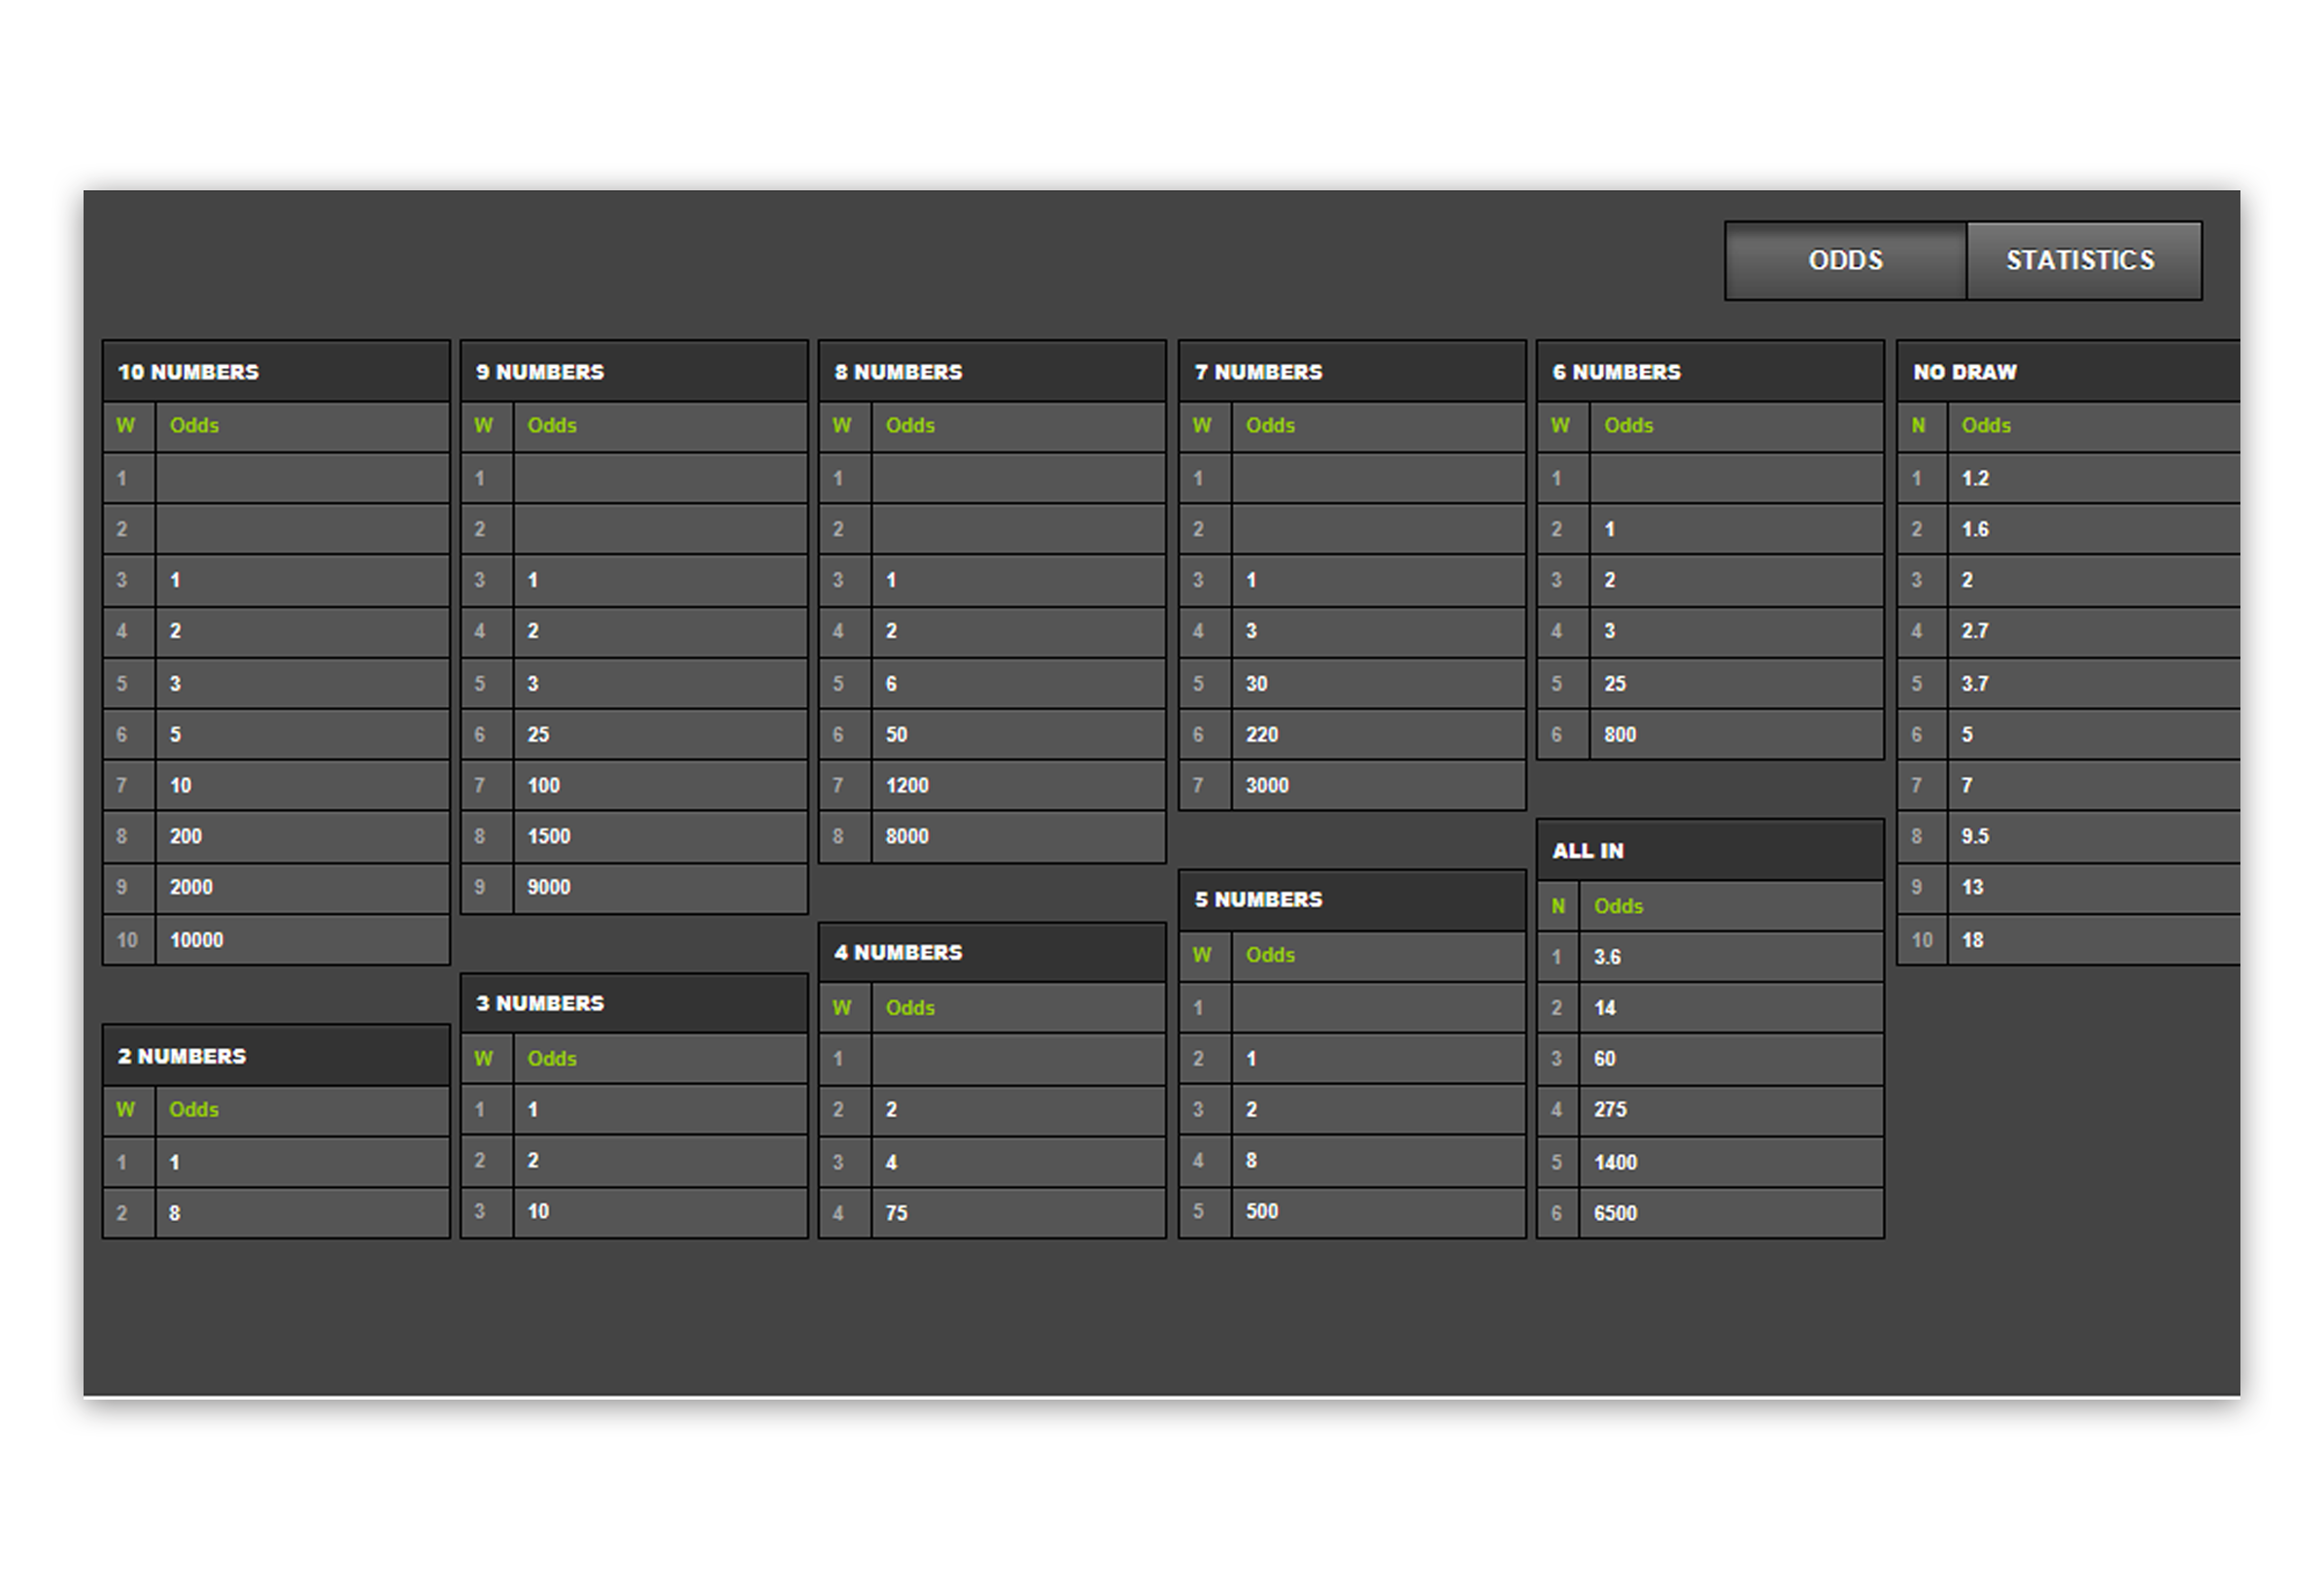Screen dimensions: 2324x1589
Task: Select the 500 odds in 5 NUMBERS
Action: [1378, 1212]
